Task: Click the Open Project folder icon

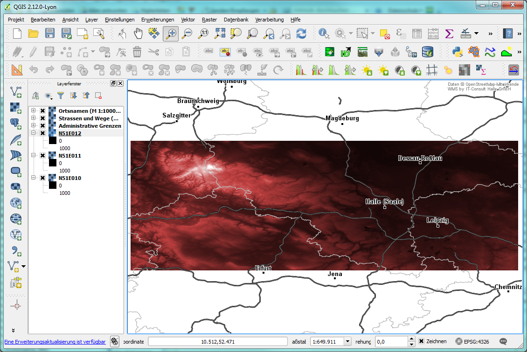Action: point(34,34)
